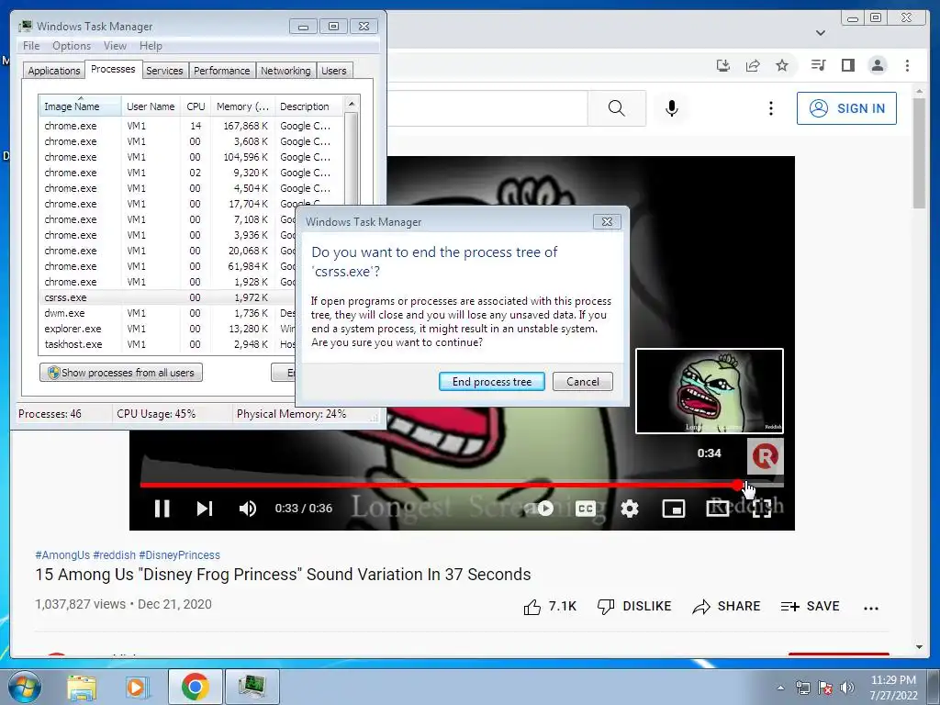This screenshot has width=940, height=705.
Task: Click process list scrollbar up arrow
Action: tap(352, 103)
